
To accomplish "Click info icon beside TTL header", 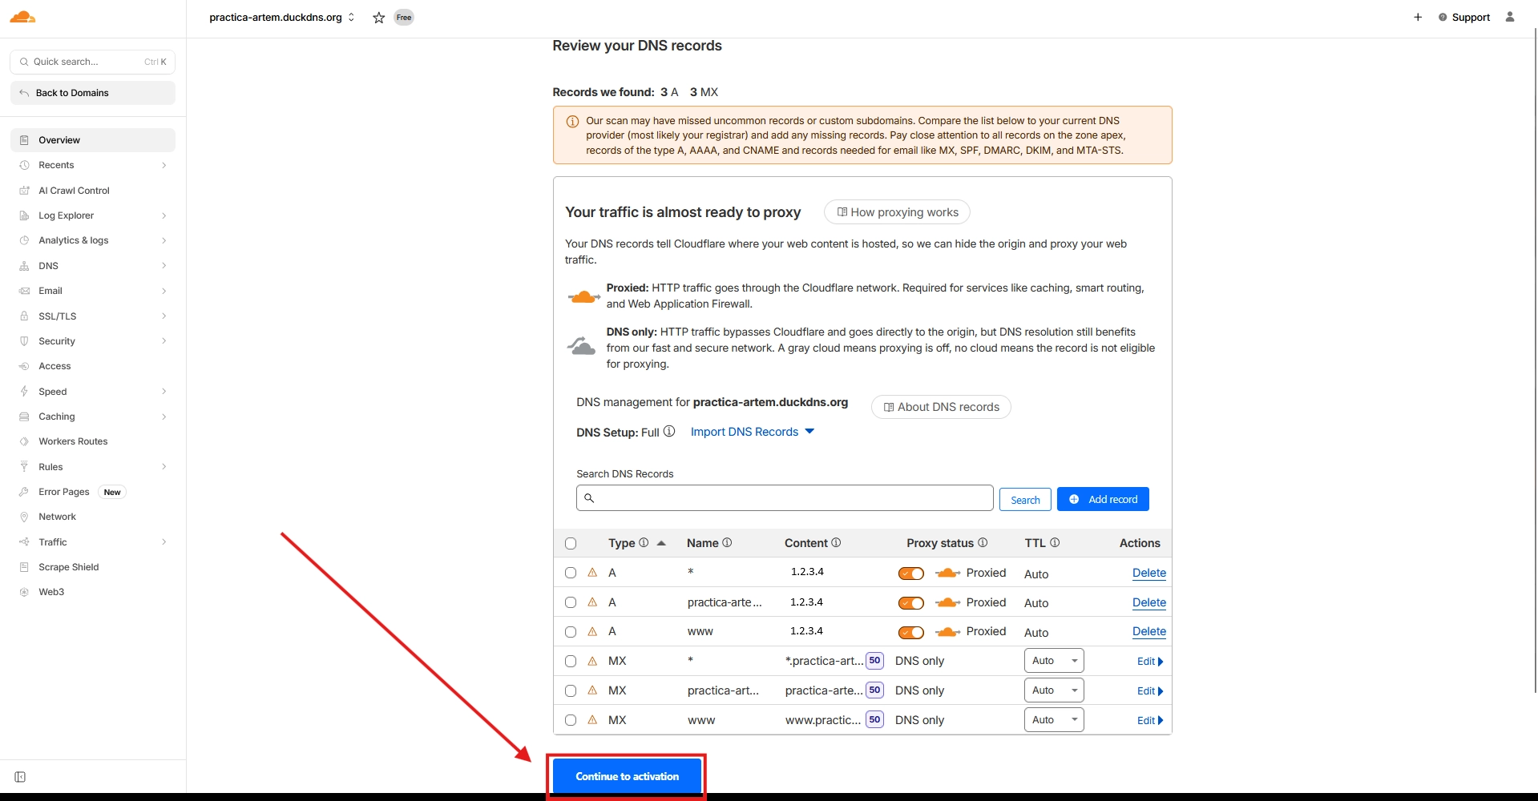I will tap(1055, 542).
